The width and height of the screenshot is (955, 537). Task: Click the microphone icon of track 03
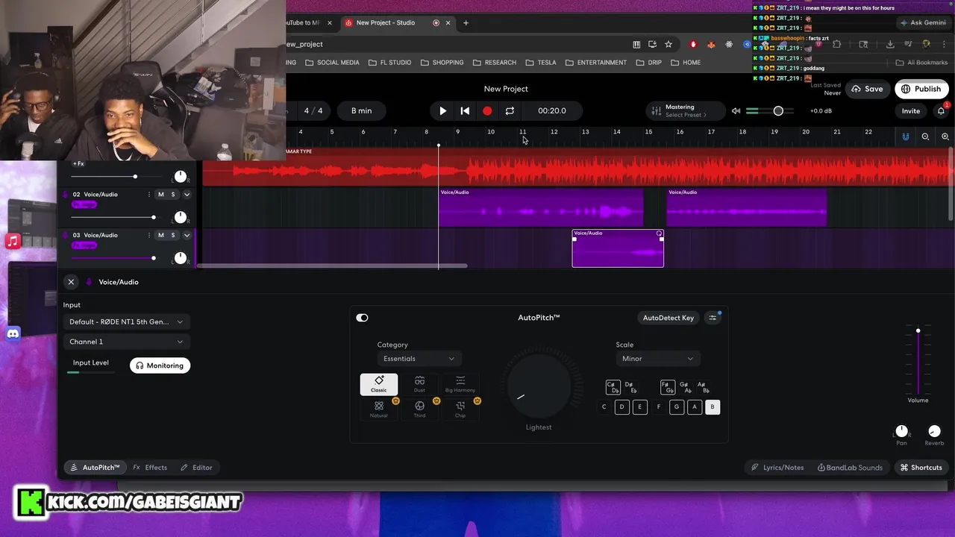click(x=66, y=235)
